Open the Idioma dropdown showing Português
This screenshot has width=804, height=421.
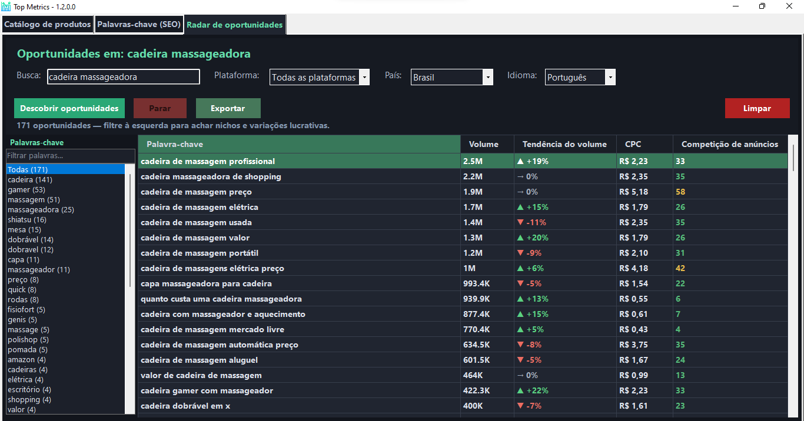580,77
